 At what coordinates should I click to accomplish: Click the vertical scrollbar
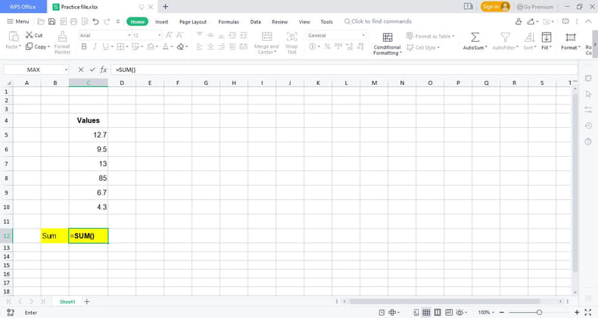coord(575,183)
